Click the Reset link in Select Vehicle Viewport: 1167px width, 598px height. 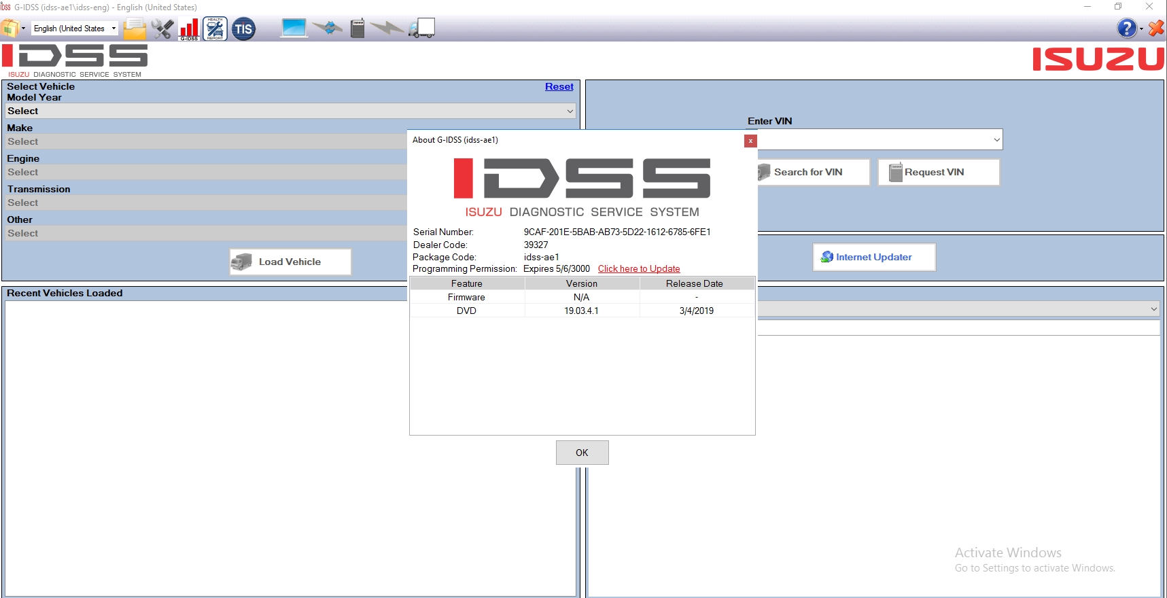[x=559, y=86]
